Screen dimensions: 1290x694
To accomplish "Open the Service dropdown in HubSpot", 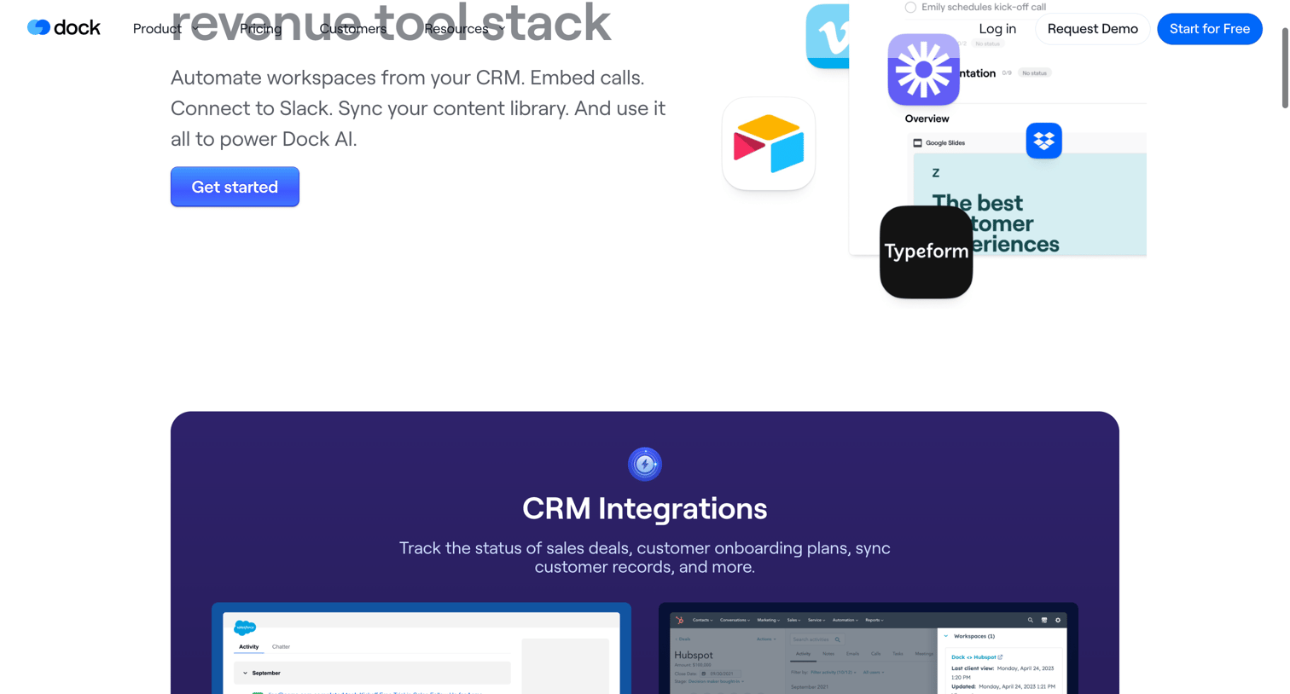I will pos(816,620).
